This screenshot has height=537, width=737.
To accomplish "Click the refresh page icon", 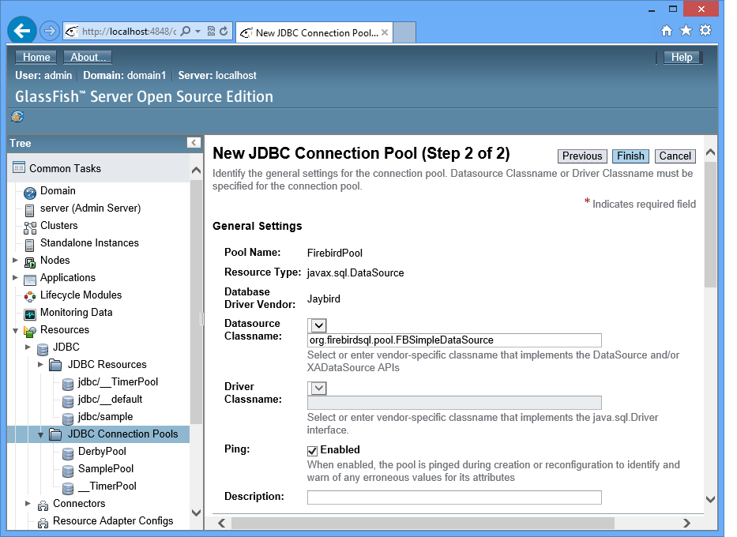I will pos(224,31).
